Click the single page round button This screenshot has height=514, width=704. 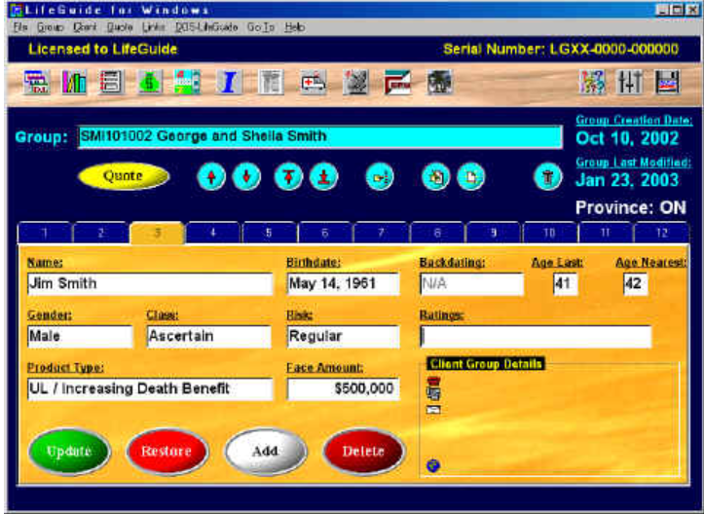point(471,176)
